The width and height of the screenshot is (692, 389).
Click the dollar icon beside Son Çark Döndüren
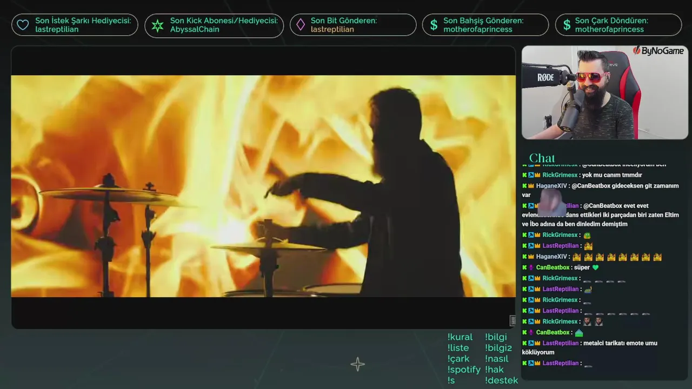click(x=567, y=25)
